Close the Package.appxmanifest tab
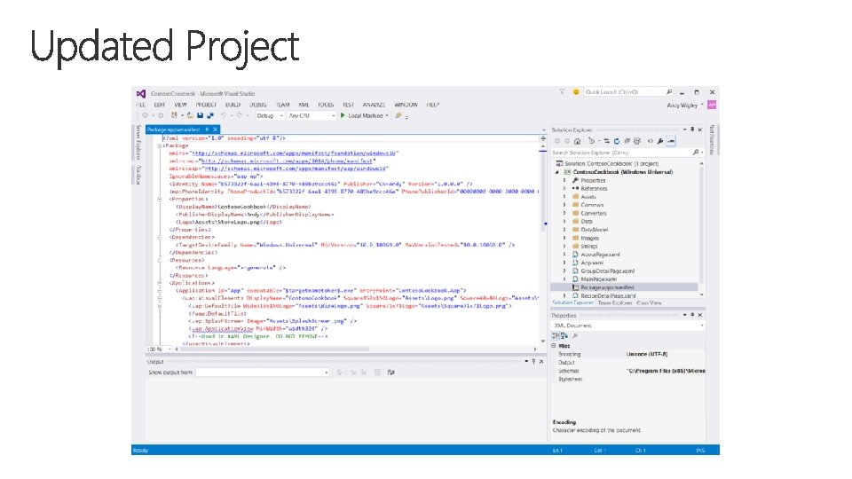The height and width of the screenshot is (479, 852). [x=215, y=130]
